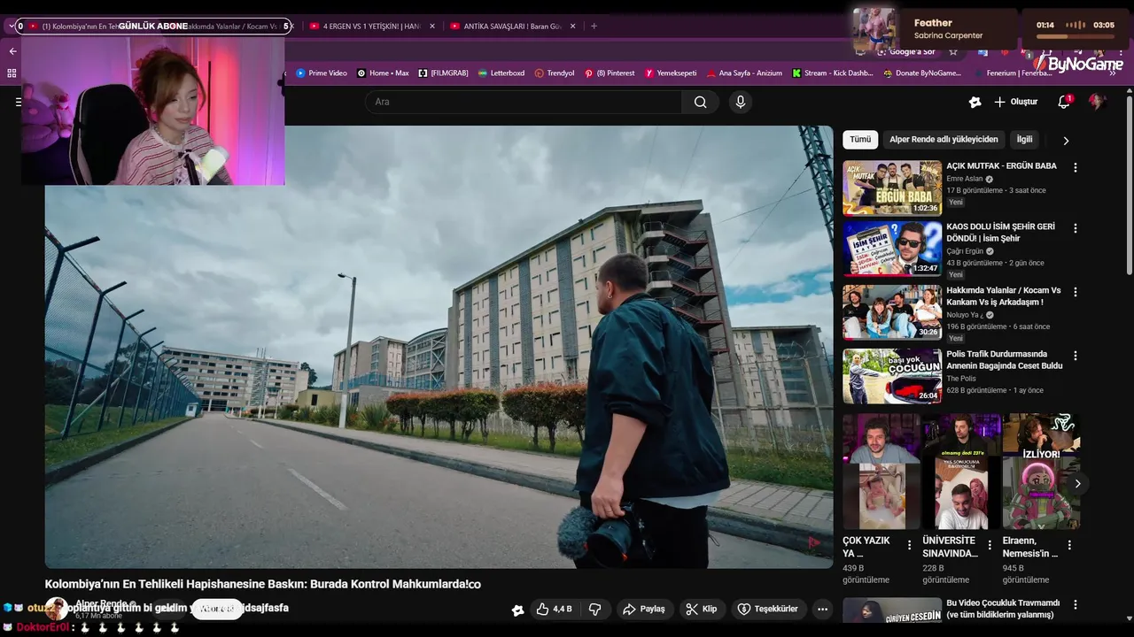Image resolution: width=1134 pixels, height=637 pixels.
Task: Expand hidden bookmarks overflow chevron
Action: 1113,73
